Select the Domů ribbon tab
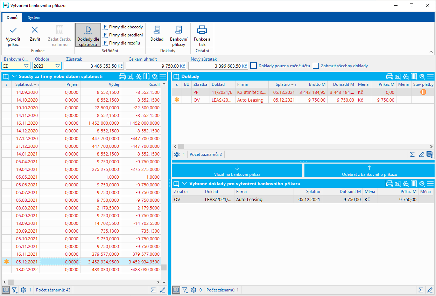436x296 pixels. point(12,18)
